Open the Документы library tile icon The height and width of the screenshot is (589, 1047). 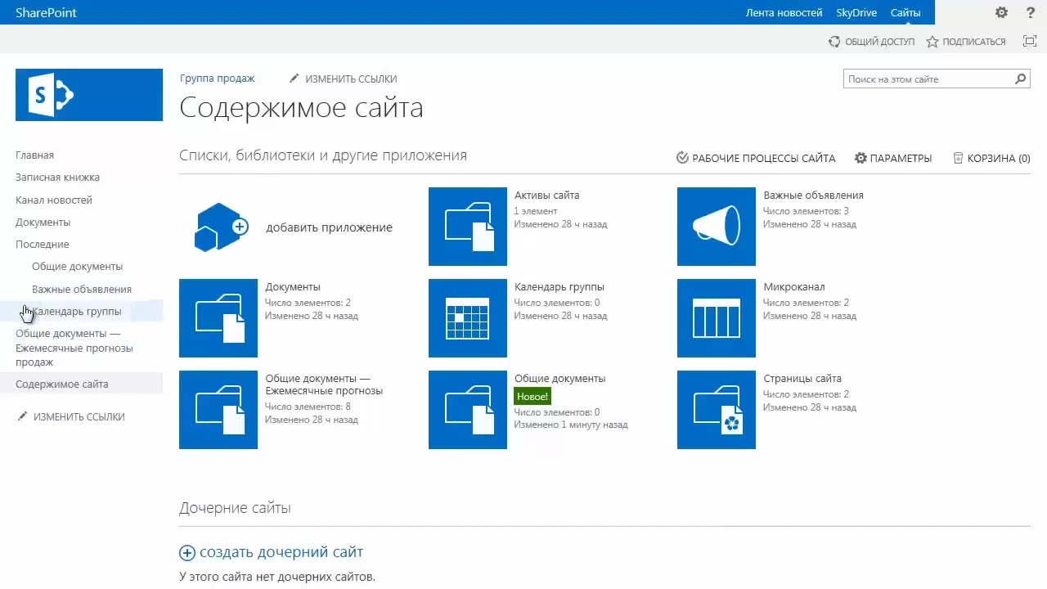[218, 318]
